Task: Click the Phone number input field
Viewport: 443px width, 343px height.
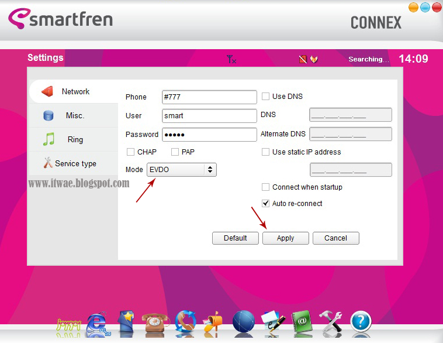Action: 209,97
